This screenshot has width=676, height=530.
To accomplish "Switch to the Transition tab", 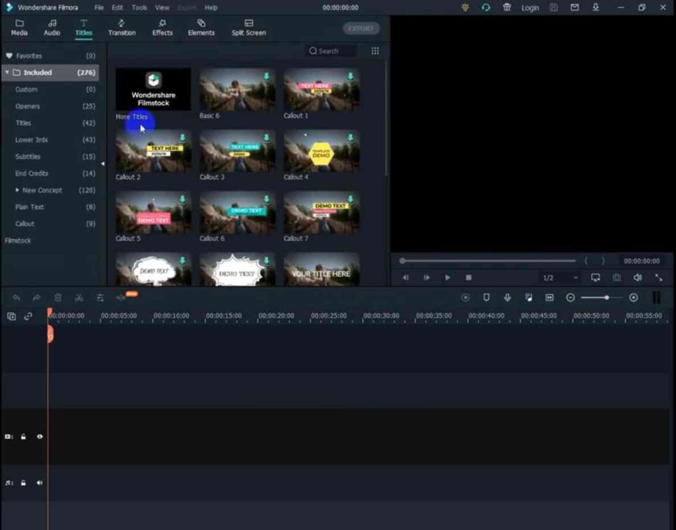I will click(121, 28).
